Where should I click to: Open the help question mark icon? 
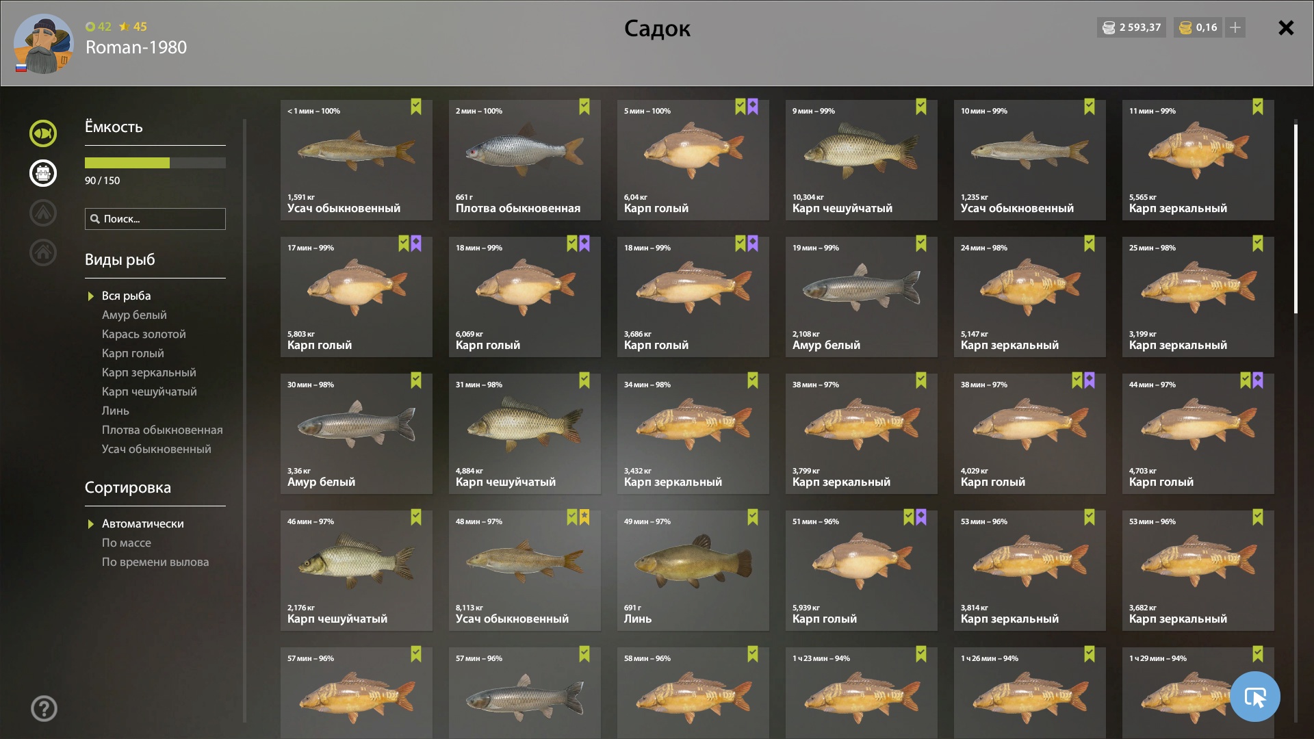pyautogui.click(x=44, y=709)
